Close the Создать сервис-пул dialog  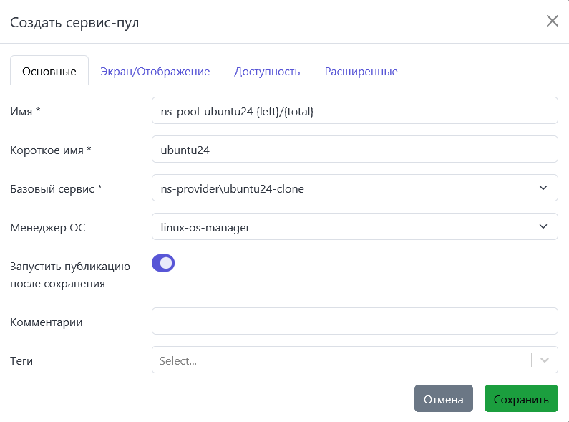[552, 21]
